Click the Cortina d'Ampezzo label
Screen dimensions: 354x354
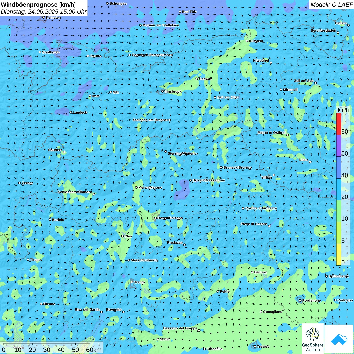[x=261, y=208]
